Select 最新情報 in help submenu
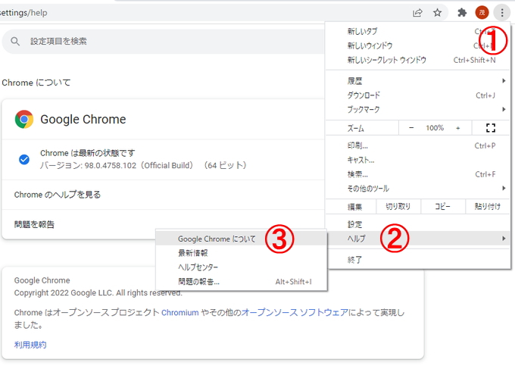The image size is (515, 375). tap(242, 253)
